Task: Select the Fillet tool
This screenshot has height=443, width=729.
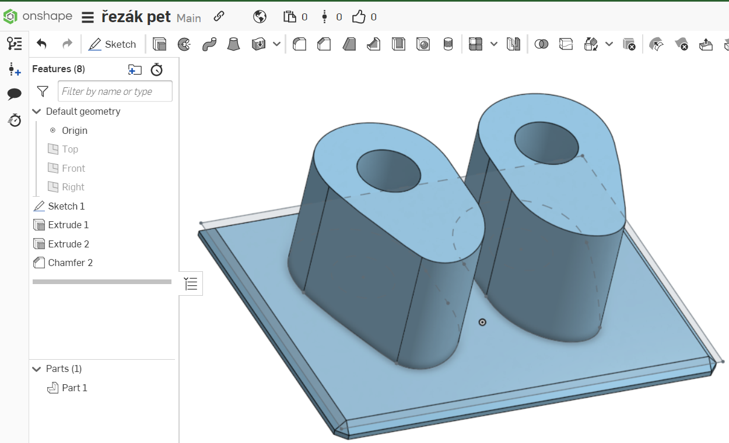Action: point(299,44)
